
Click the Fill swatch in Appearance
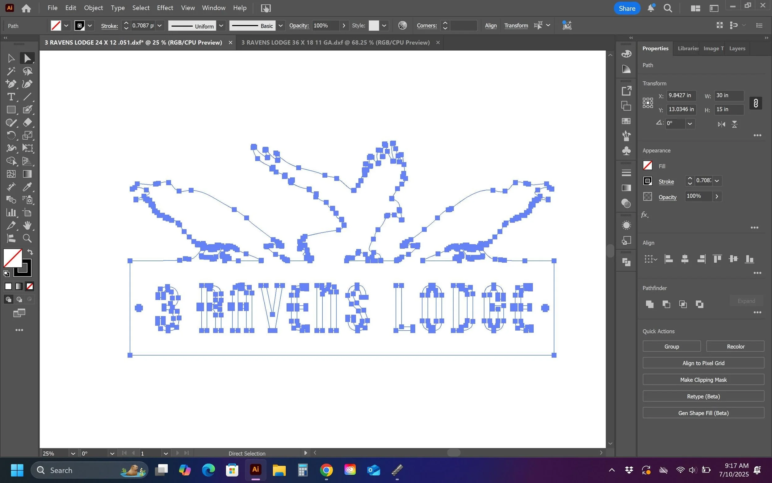pos(647,165)
